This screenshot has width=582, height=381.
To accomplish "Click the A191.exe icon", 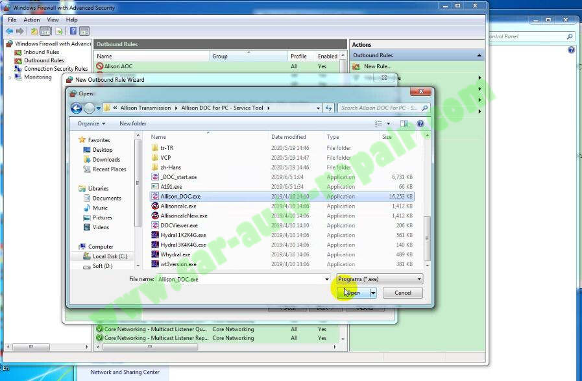I will pyautogui.click(x=155, y=186).
